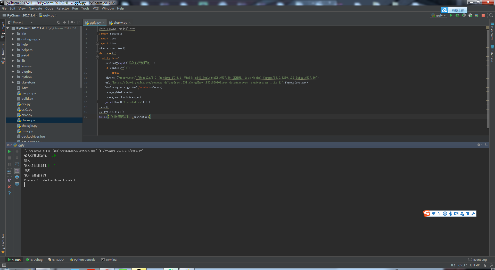Collapse the PyCharm 2017.2.4 root folder

[x=8, y=28]
